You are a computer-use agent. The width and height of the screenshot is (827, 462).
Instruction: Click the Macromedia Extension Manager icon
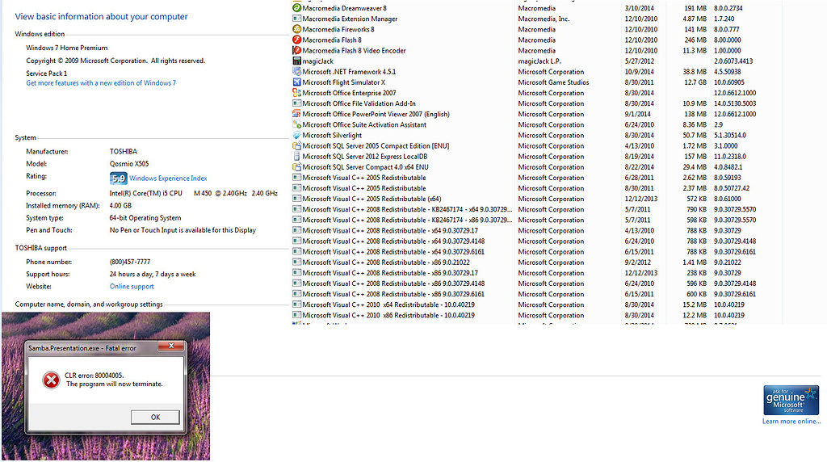(x=296, y=19)
